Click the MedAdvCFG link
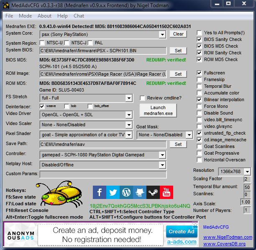 tap(216, 227)
